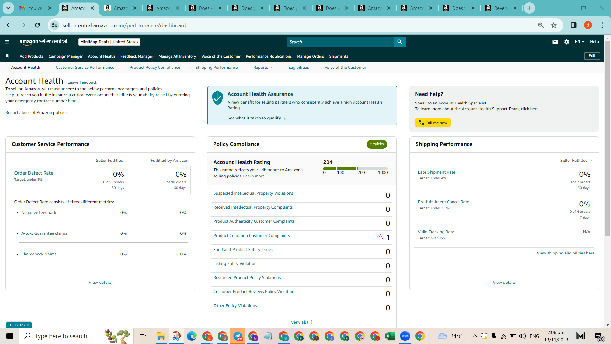Click the Account Health Assurance shield icon
Screen dimensions: 611x344
(218, 98)
